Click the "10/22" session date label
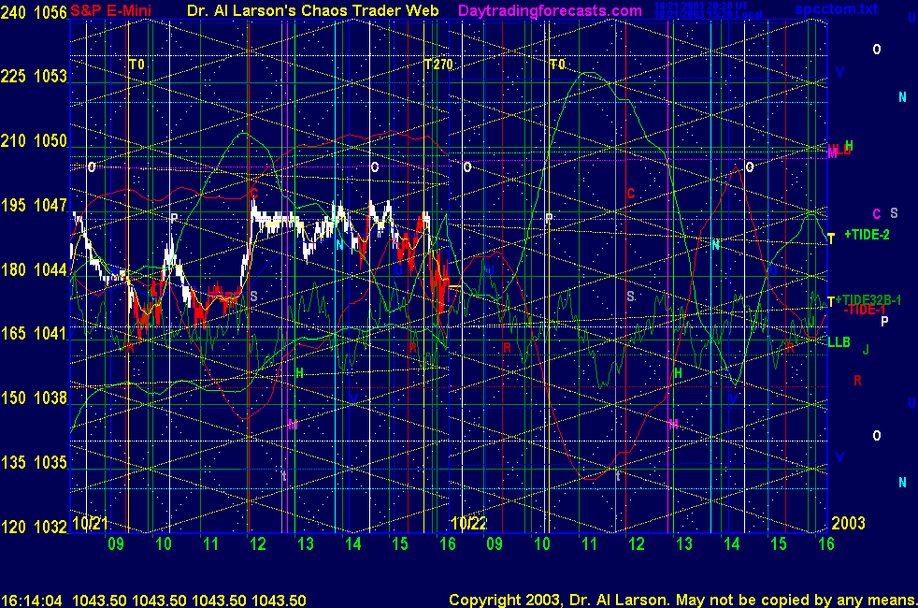This screenshot has width=918, height=608. [469, 523]
